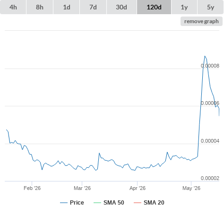Click the Feb '26 axis label
Image resolution: width=224 pixels, height=215 pixels.
point(32,188)
